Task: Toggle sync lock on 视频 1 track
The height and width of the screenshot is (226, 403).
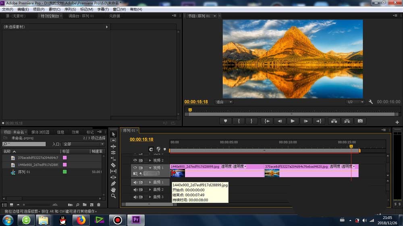Action: tap(141, 168)
